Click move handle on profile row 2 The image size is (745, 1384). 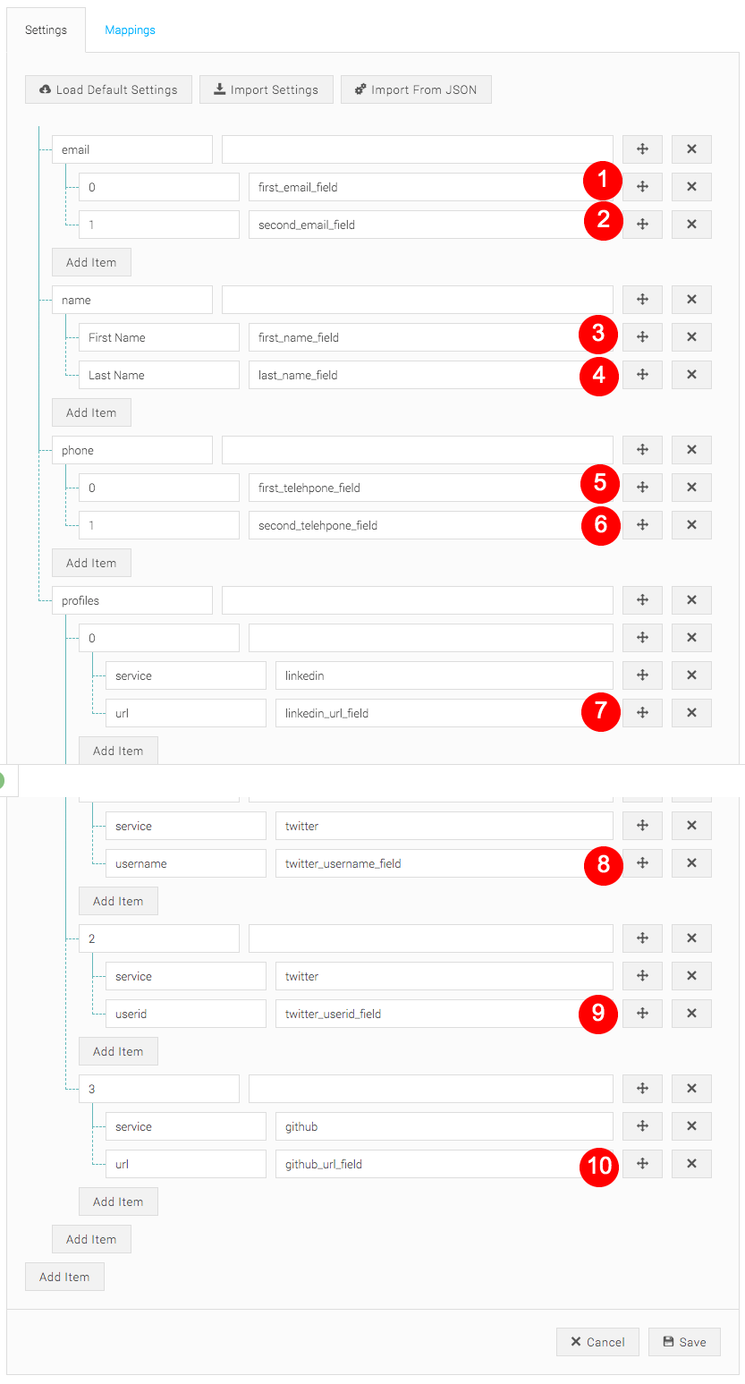[x=642, y=938]
